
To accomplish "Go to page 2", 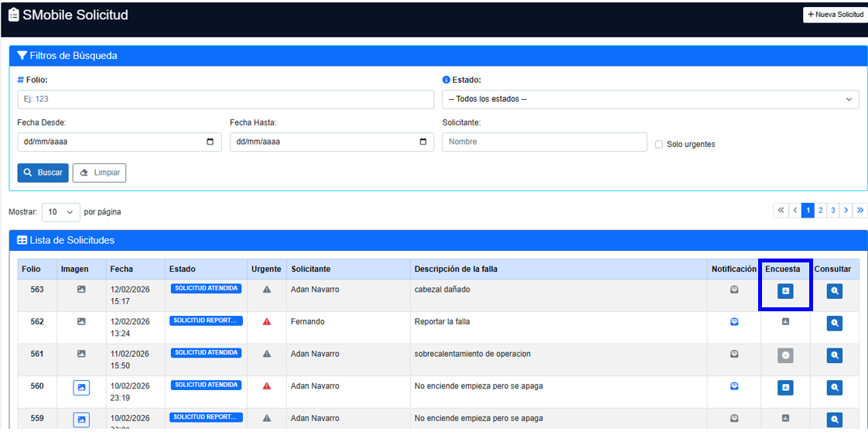I will tap(820, 211).
